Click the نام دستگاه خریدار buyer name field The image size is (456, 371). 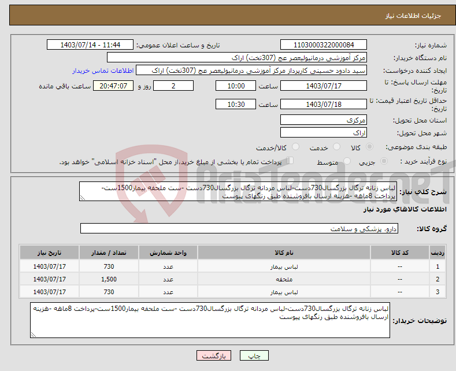click(x=237, y=58)
